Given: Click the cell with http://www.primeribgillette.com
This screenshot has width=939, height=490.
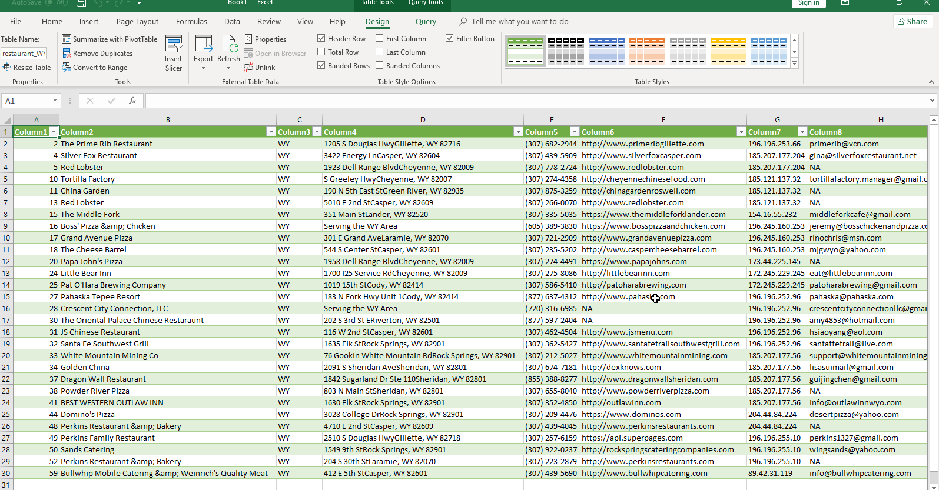Looking at the screenshot, I should point(663,144).
